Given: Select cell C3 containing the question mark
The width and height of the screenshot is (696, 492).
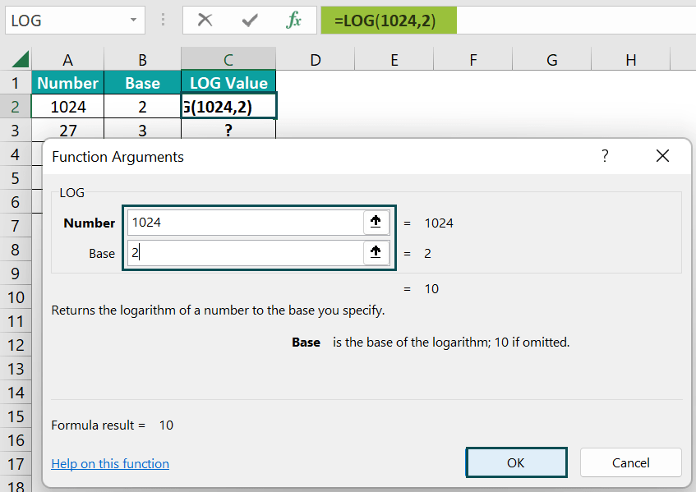Looking at the screenshot, I should pos(228,130).
